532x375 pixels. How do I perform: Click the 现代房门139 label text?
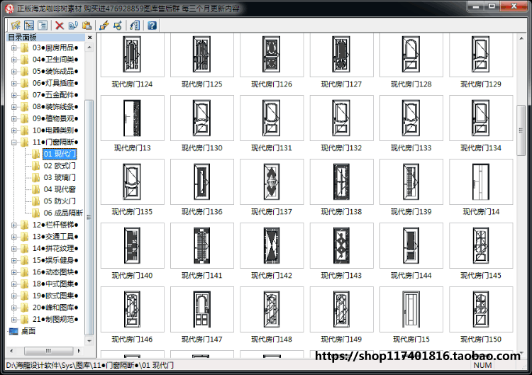click(x=411, y=212)
